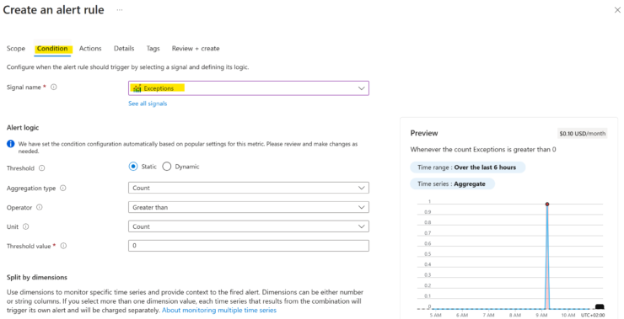The image size is (624, 319).
Task: Click the Threshold info icon
Action: [x=42, y=168]
